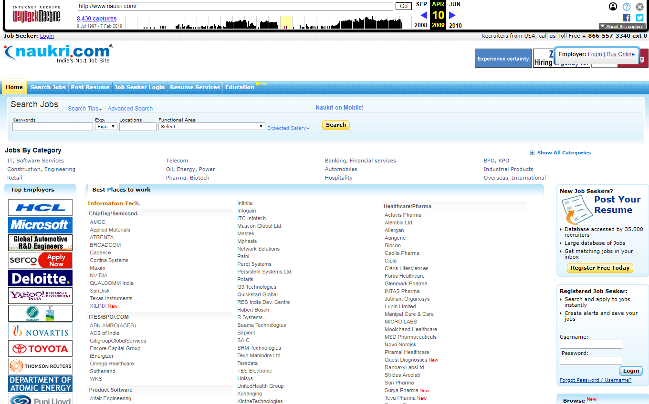Expand the About this capture panel

622,27
